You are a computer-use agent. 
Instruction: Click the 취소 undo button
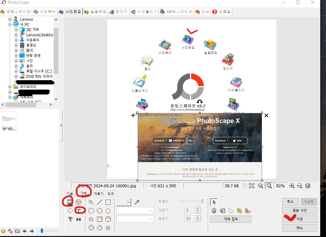point(290,201)
